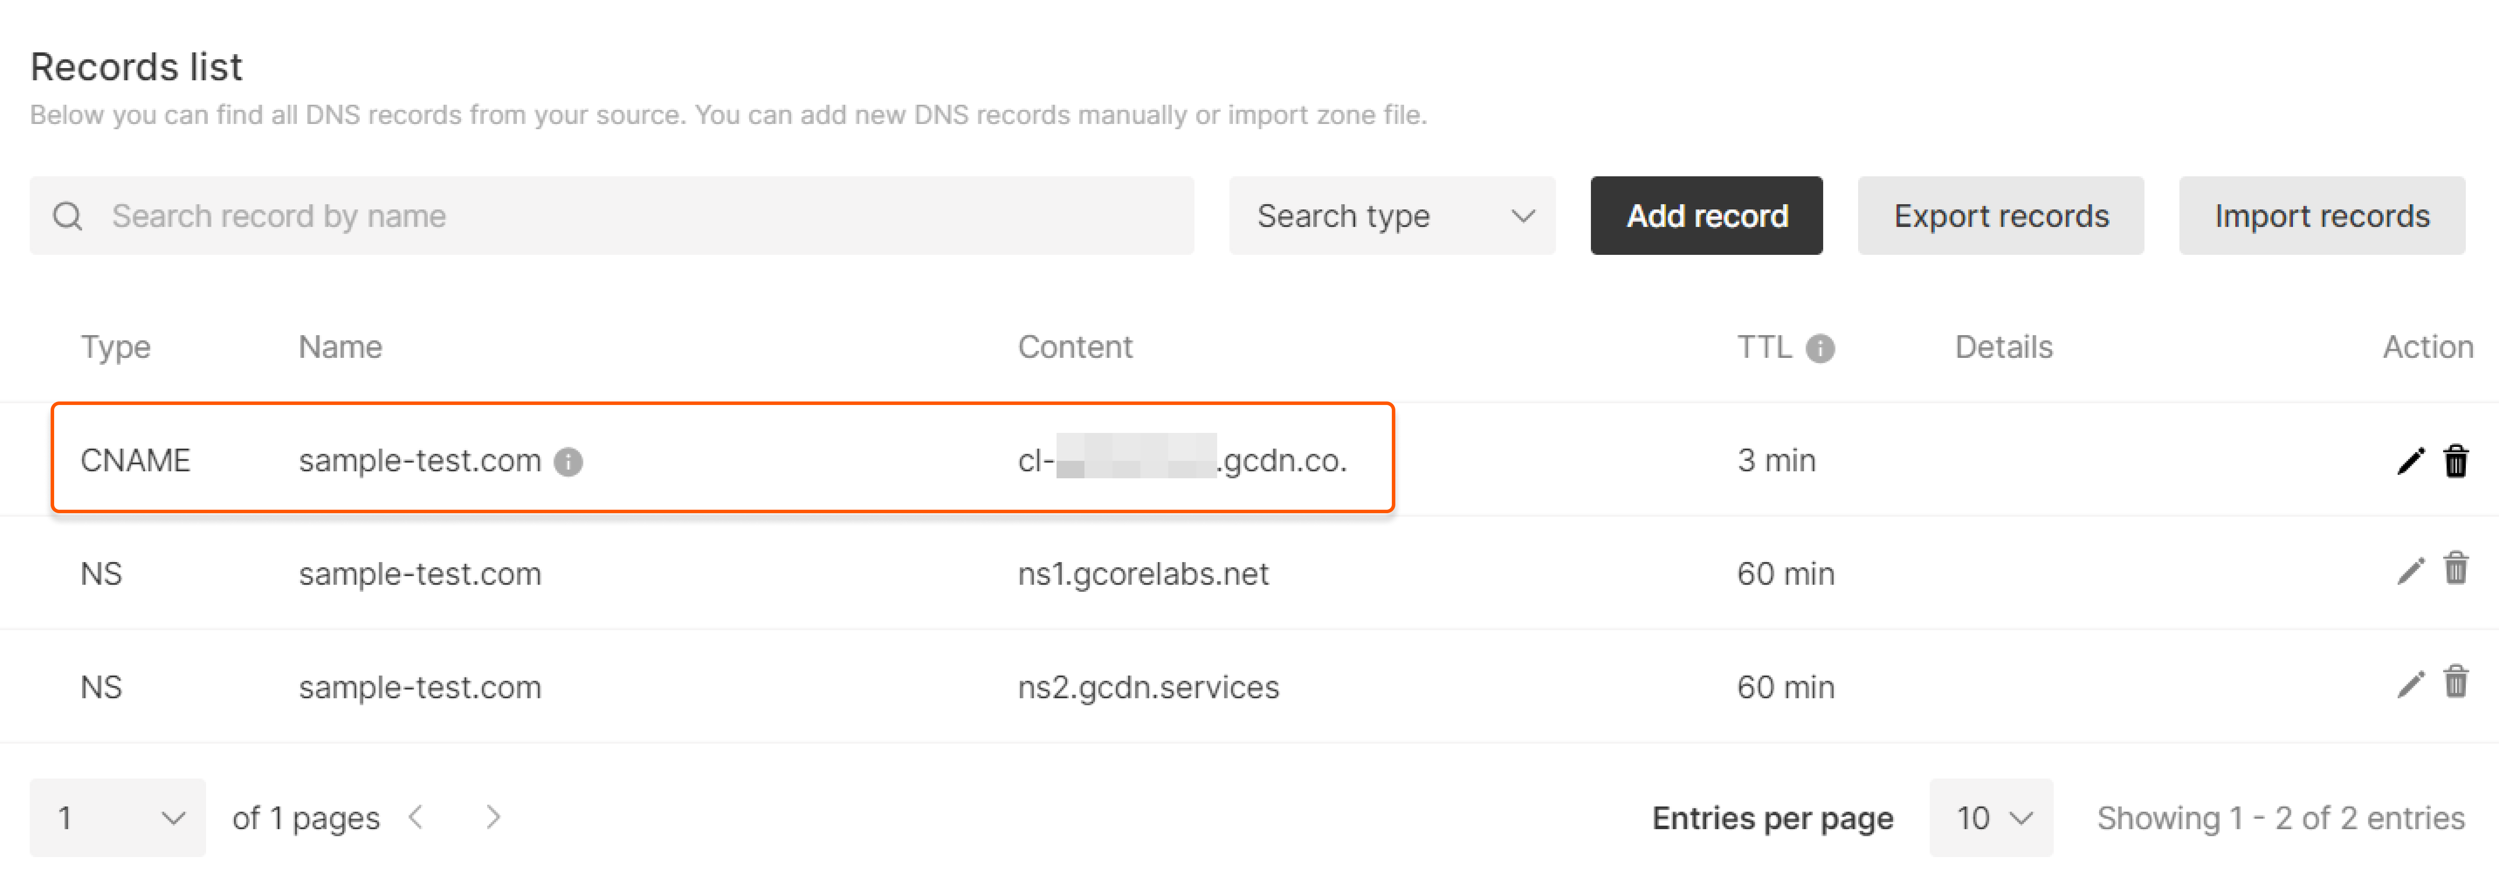Click info icon next to CNAME sample-test.com
This screenshot has height=892, width=2499.
point(568,463)
